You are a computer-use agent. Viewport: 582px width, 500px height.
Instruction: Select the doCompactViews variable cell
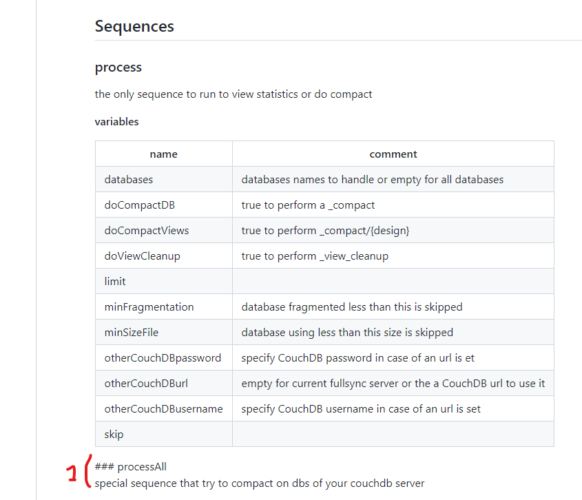point(146,230)
